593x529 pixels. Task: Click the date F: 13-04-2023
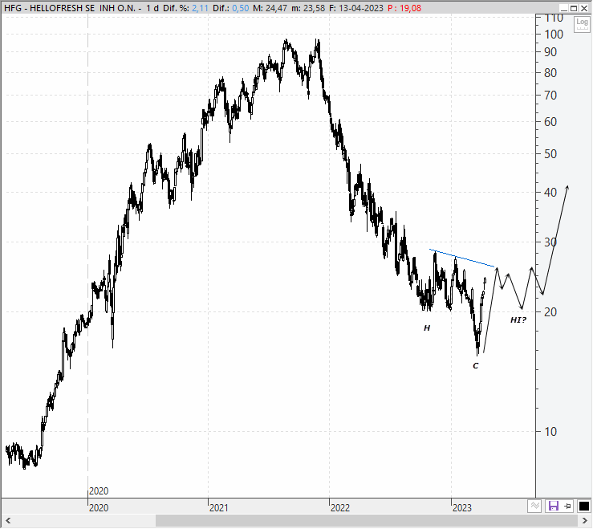pyautogui.click(x=355, y=8)
